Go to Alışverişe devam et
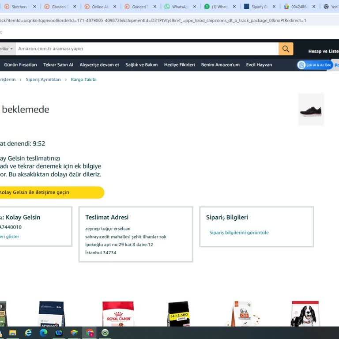339x339 pixels. tap(99, 65)
